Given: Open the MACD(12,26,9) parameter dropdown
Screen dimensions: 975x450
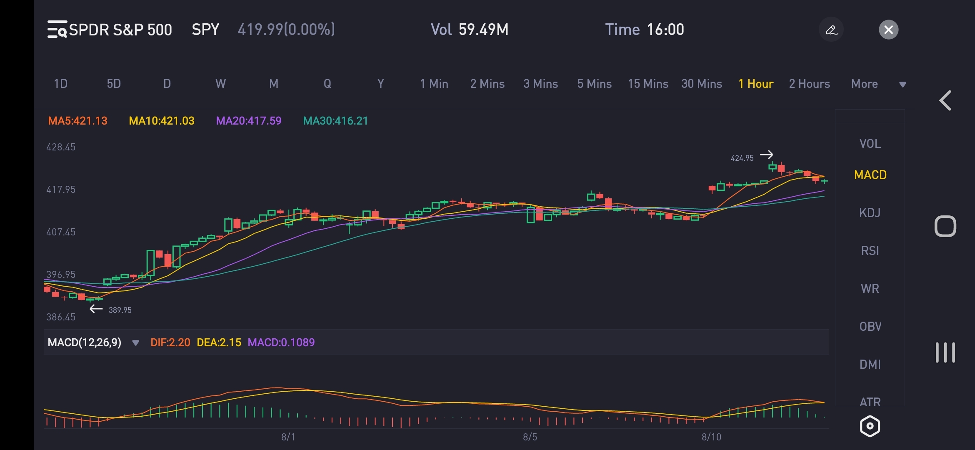Looking at the screenshot, I should click(x=135, y=343).
